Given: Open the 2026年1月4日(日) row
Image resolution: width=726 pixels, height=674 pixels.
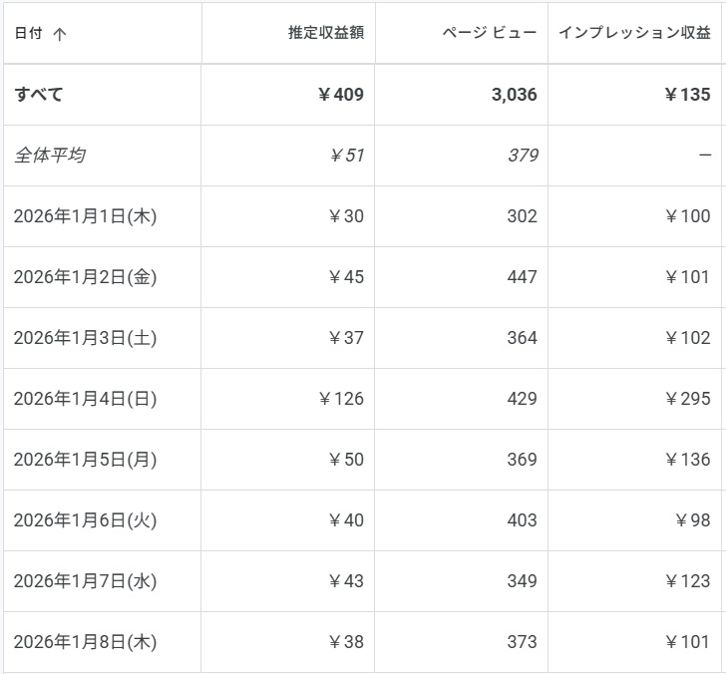Looking at the screenshot, I should click(x=363, y=399).
